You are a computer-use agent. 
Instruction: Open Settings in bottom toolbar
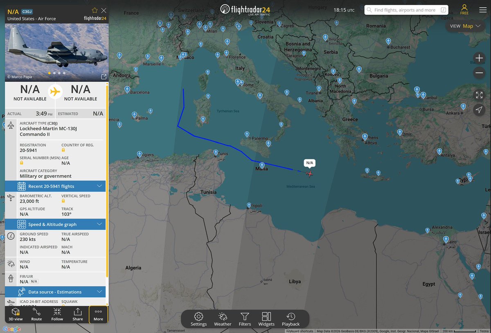(198, 319)
